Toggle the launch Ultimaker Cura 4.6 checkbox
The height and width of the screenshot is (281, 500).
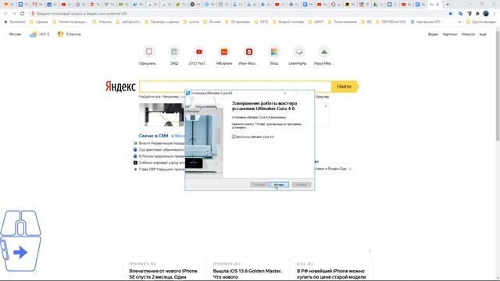coord(234,137)
